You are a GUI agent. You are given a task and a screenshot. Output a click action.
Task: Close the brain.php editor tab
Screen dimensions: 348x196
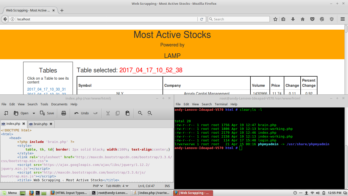[51, 124]
